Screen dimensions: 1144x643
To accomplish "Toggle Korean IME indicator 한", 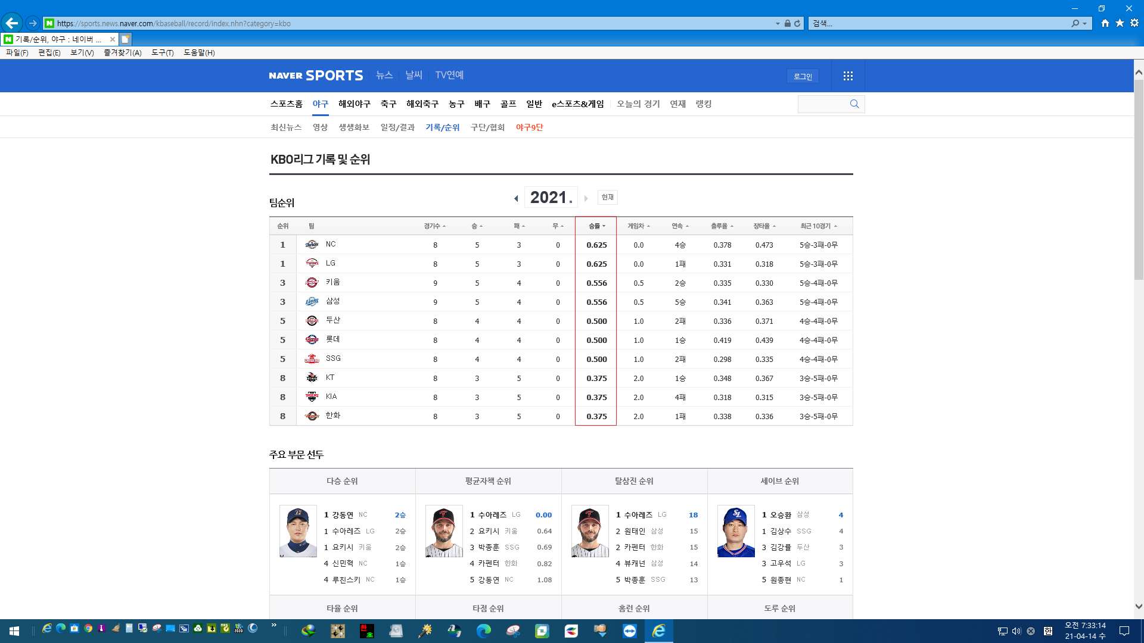I will click(x=1047, y=631).
